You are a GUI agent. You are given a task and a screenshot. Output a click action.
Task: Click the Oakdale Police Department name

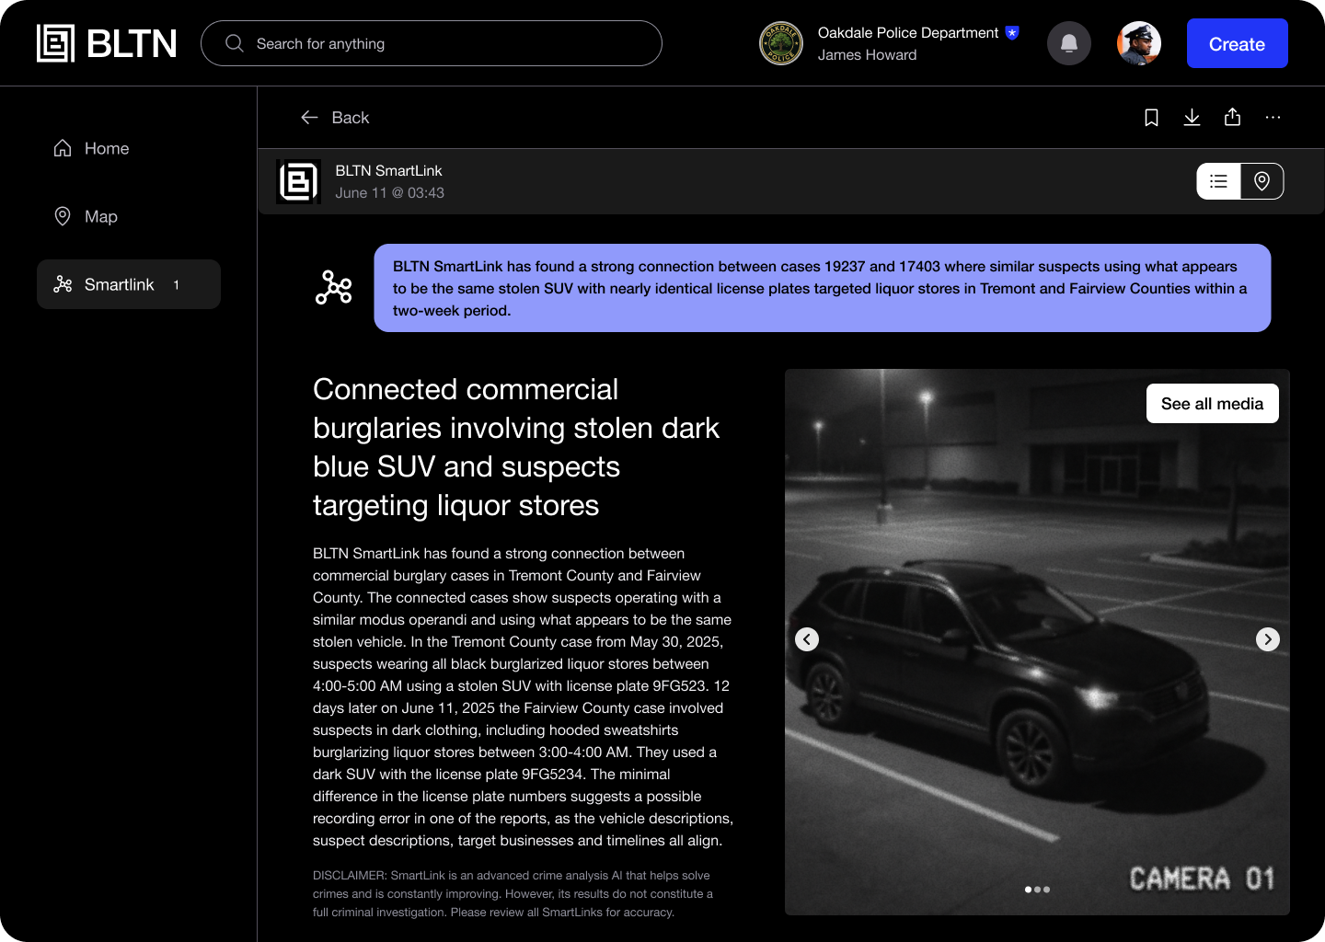(908, 32)
